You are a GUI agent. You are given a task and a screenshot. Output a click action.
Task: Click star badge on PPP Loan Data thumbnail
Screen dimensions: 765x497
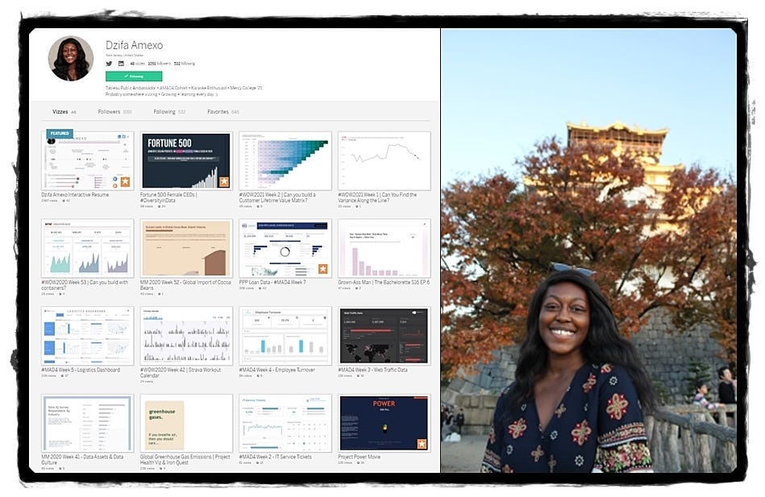(323, 269)
